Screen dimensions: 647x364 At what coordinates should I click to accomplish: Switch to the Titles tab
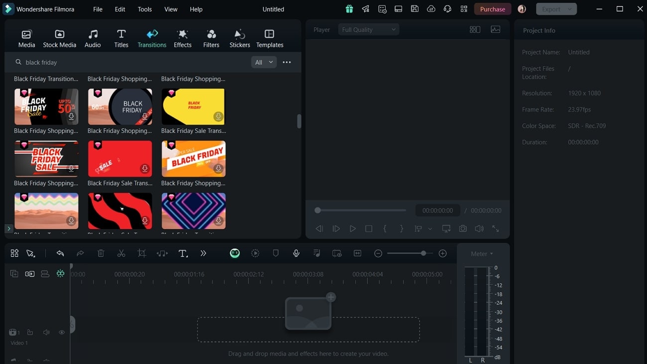121,38
